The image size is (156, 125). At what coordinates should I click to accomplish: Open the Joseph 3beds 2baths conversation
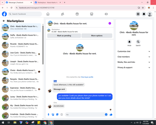tap(21, 63)
